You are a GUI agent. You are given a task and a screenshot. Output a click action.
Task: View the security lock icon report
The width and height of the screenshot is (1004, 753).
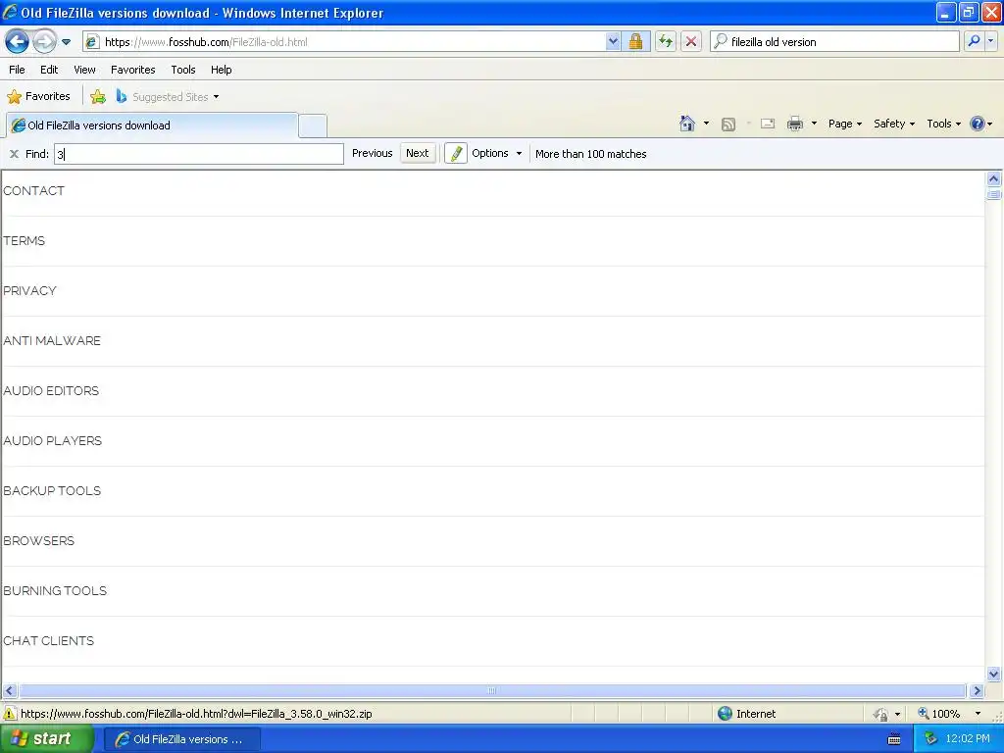click(x=635, y=42)
